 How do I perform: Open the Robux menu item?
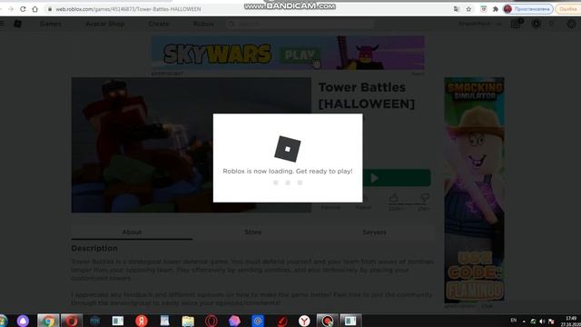[x=203, y=24]
